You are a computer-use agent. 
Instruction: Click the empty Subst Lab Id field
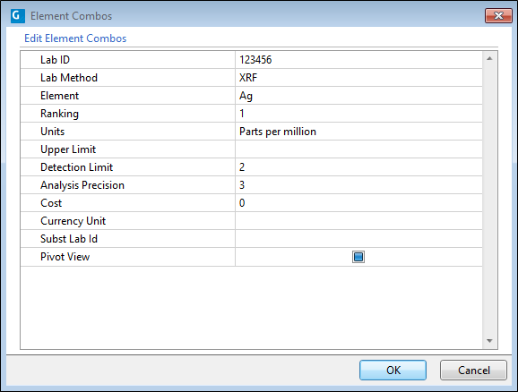pos(358,239)
